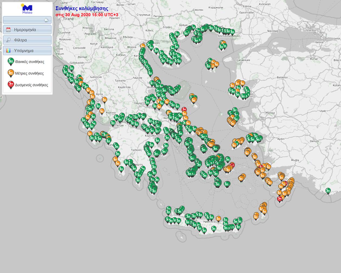341x273 pixels.
Task: Click the top empty panel bar
Action: click(24, 20)
